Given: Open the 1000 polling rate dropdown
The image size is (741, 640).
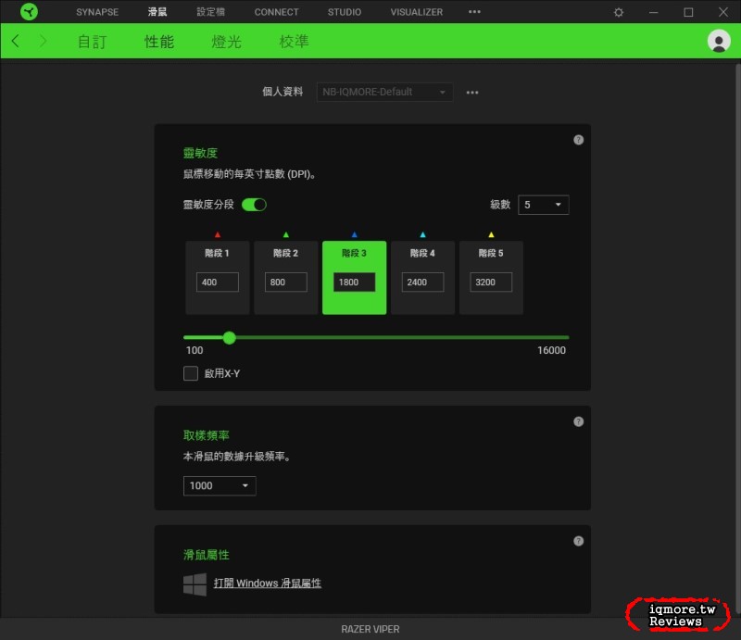Looking at the screenshot, I should [219, 485].
